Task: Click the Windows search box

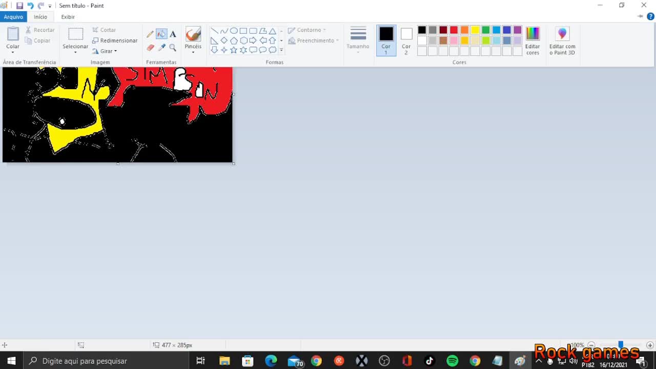Action: 106,361
